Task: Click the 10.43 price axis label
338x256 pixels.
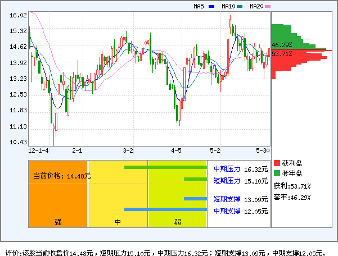Action: [x=18, y=142]
